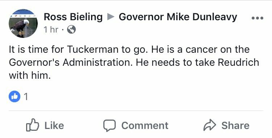
Task: Click the word "Reudrich" in the post
Action: (238, 62)
